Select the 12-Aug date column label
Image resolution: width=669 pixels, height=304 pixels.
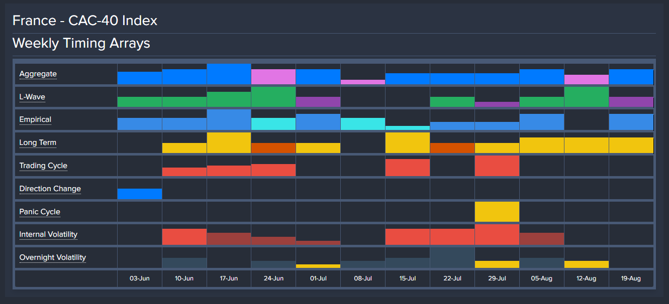(586, 278)
